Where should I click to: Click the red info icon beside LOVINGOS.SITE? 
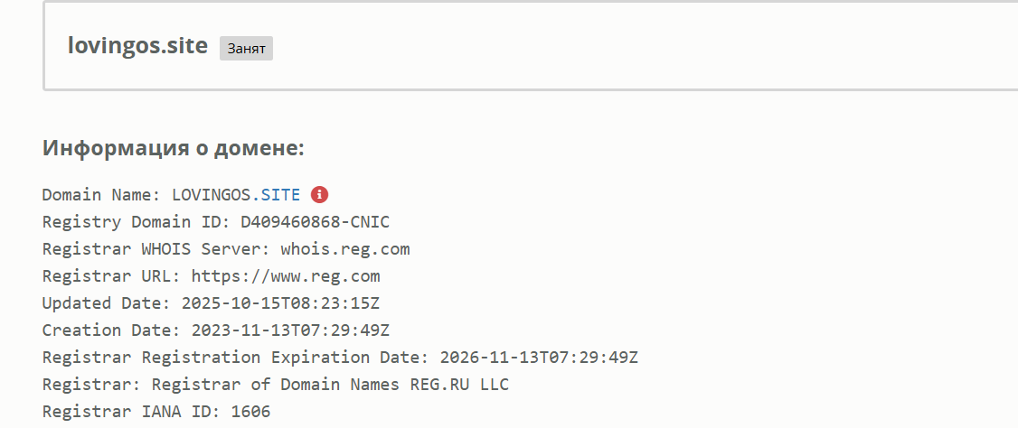pos(319,194)
